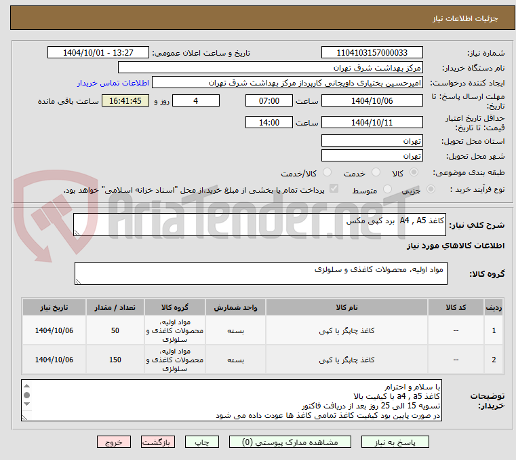Viewport: 516px width, 460px height.
Task: Click the نام کالا column header
Action: tap(346, 307)
